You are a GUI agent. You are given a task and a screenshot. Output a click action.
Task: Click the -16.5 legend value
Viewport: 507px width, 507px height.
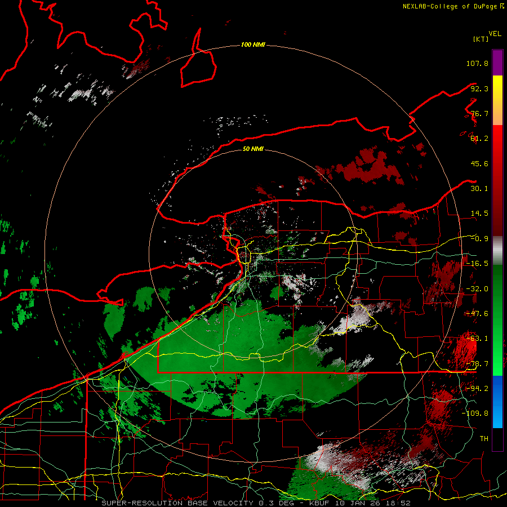[x=477, y=264]
